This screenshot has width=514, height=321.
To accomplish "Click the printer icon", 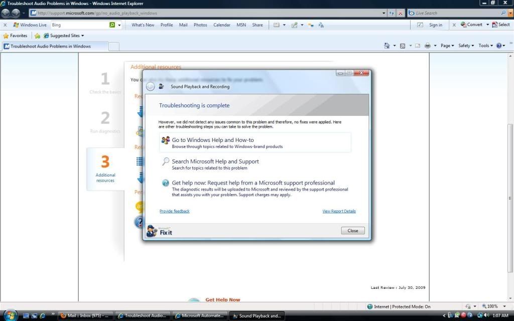I will (x=428, y=46).
